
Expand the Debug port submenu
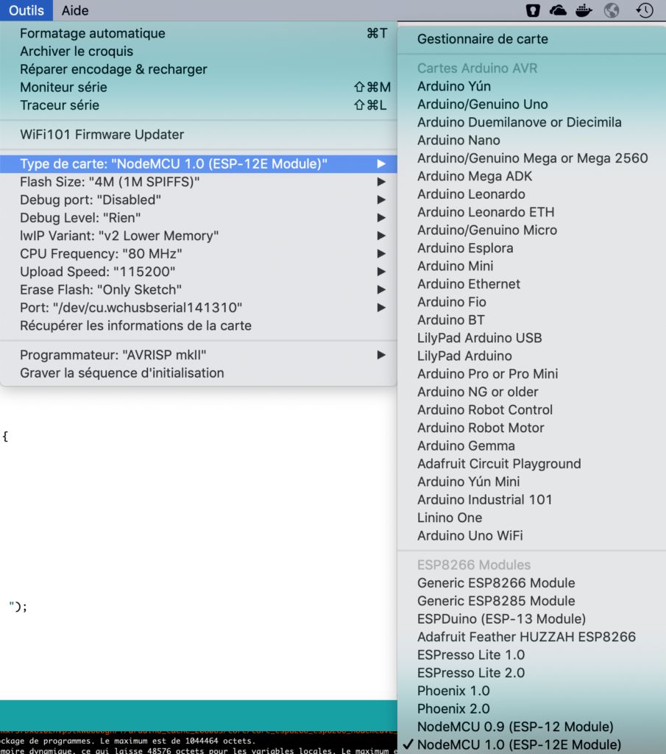click(199, 200)
